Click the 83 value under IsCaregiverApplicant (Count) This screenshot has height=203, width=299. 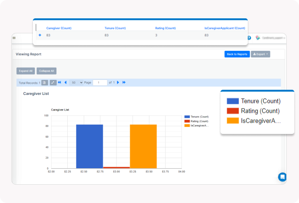(x=206, y=35)
